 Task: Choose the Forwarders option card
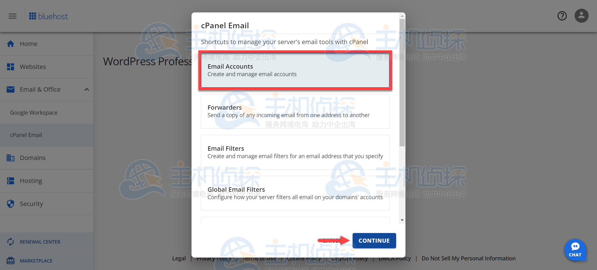pyautogui.click(x=295, y=111)
